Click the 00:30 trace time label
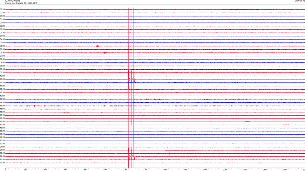This screenshot has width=305, height=171. pyautogui.click(x=2, y=13)
